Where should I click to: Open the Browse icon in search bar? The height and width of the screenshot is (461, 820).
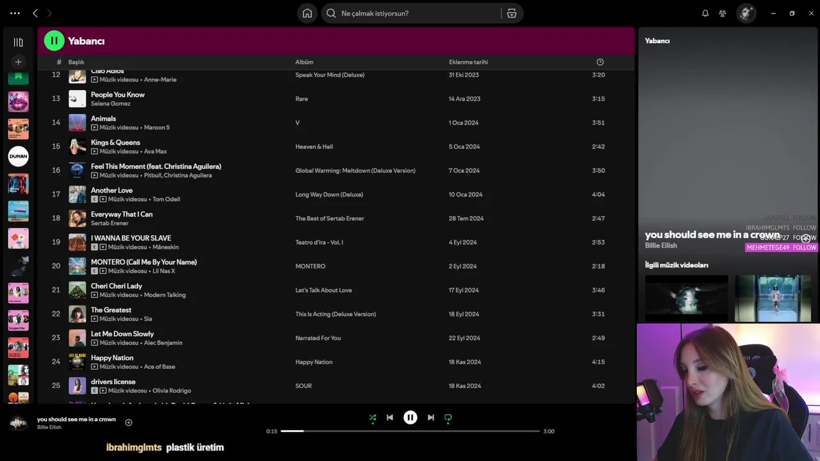[x=512, y=13]
